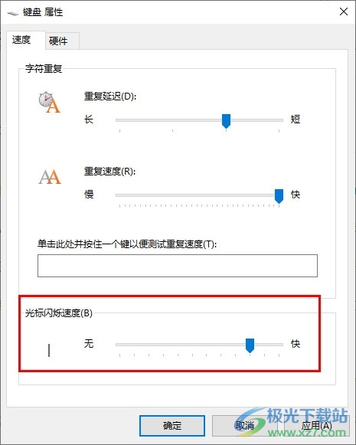Click the 光标闪烁速度 slider thumb
The width and height of the screenshot is (356, 445).
click(x=250, y=345)
